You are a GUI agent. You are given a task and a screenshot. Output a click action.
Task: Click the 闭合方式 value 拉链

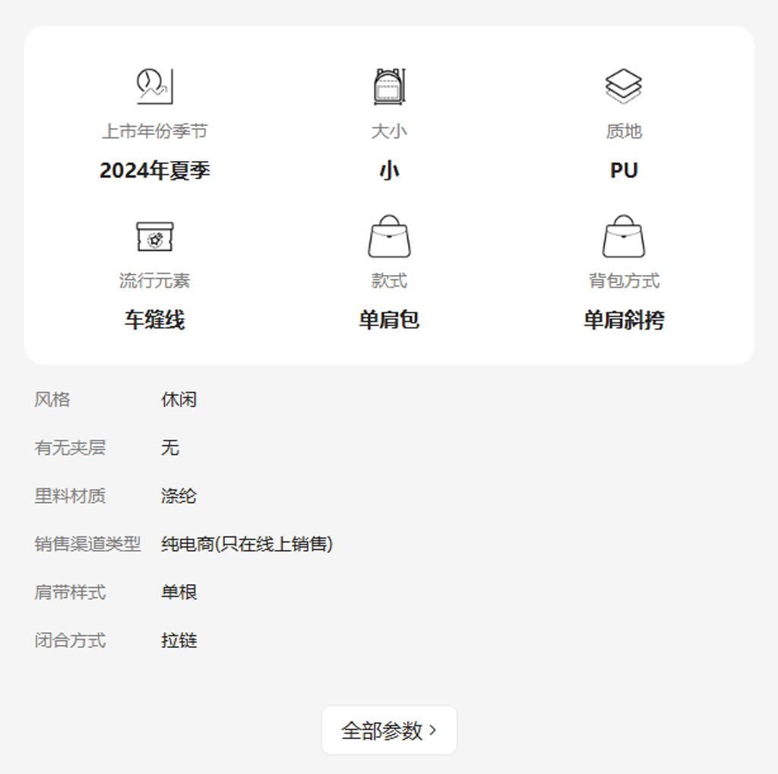[179, 640]
